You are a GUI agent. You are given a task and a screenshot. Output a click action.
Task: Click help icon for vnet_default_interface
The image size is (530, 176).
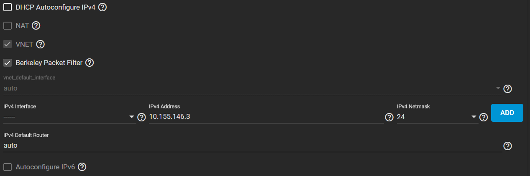point(508,89)
